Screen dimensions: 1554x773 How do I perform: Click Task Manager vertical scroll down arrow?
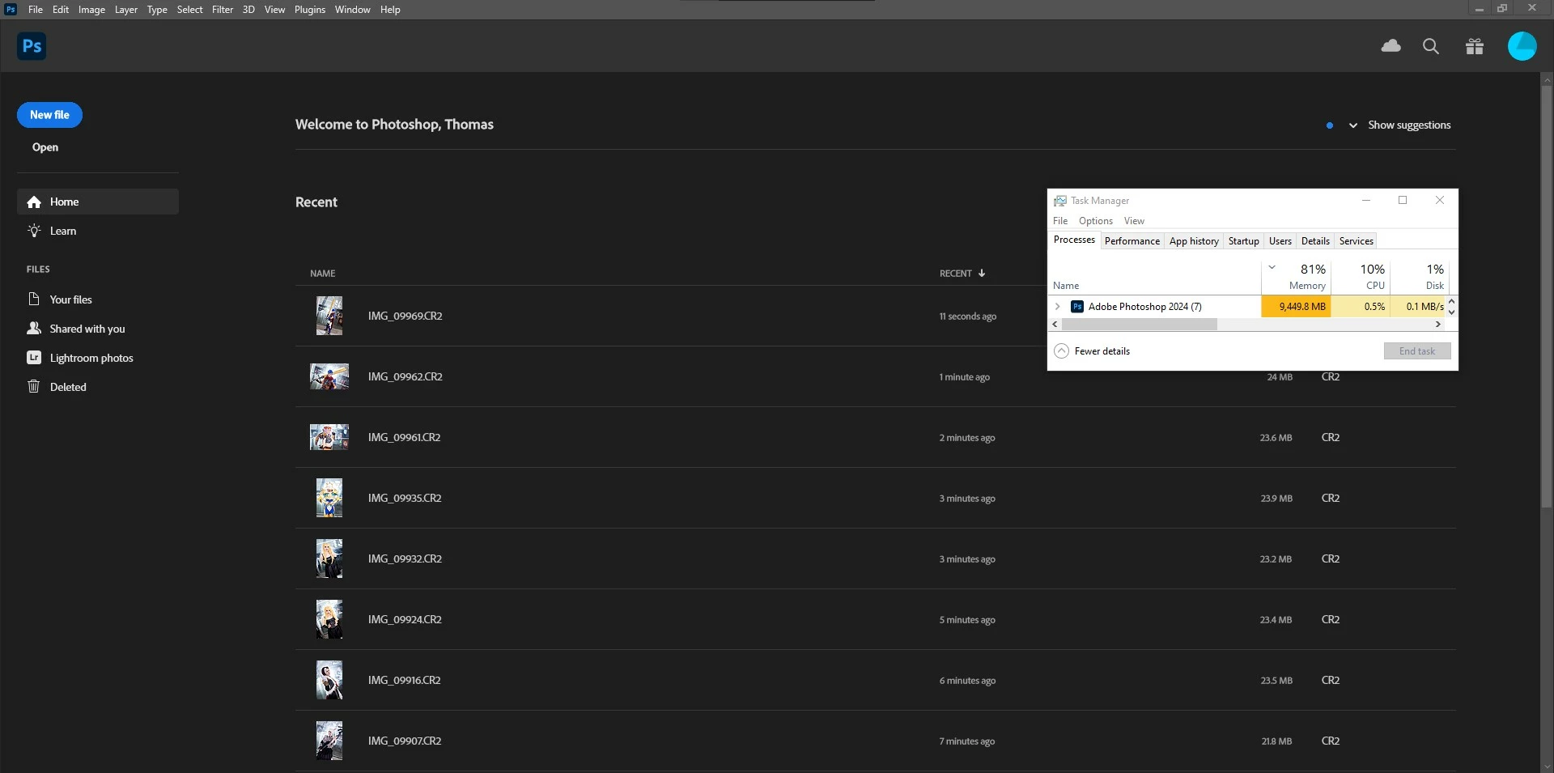click(x=1452, y=312)
